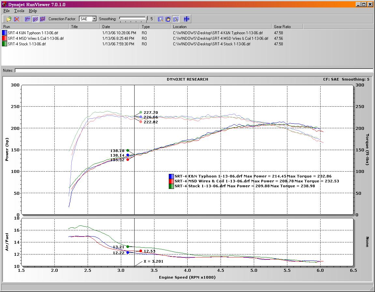Image resolution: width=375 pixels, height=292 pixels.
Task: Click the Gear Ratio column header
Action: (x=287, y=26)
